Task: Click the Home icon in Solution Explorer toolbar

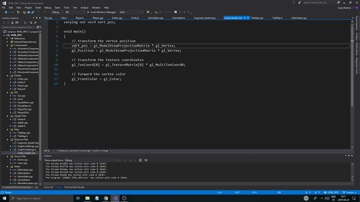Action: [12, 22]
